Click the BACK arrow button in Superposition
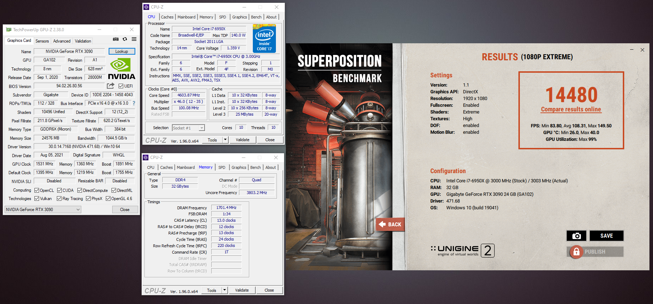Viewport: 653px width, 304px height. pyautogui.click(x=390, y=224)
